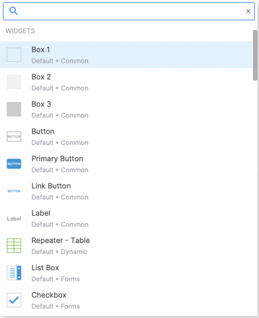Click inside the widget search field
Image resolution: width=259 pixels, height=318 pixels.
(129, 11)
